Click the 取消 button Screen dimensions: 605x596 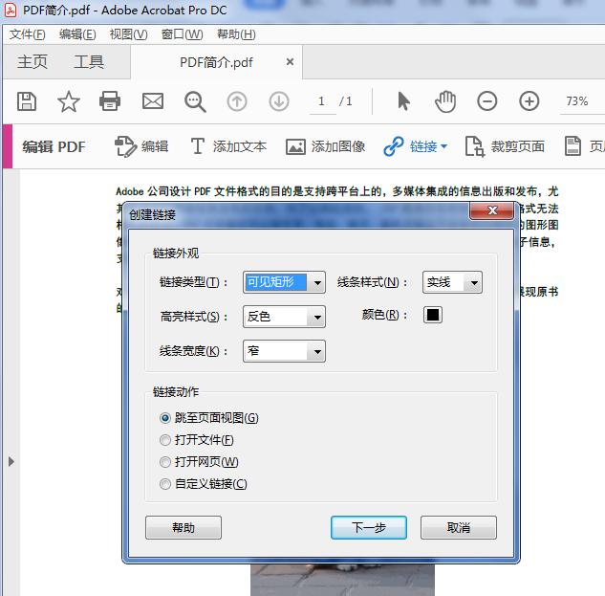[x=459, y=527]
